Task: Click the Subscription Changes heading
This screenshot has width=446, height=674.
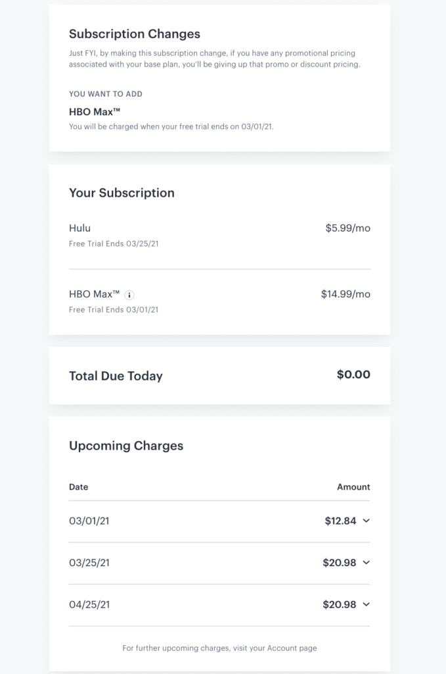Action: point(135,34)
